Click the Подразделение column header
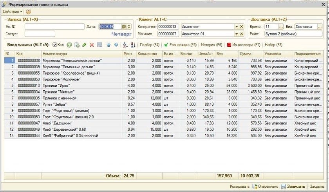329x192 pixels. [x=308, y=54]
